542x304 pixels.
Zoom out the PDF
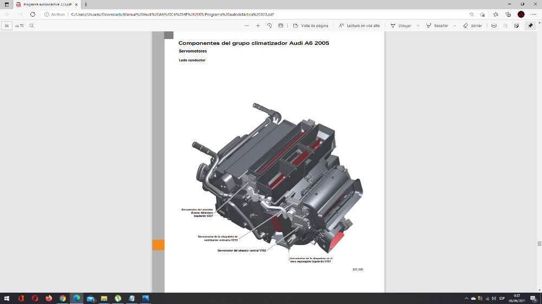click(x=247, y=25)
